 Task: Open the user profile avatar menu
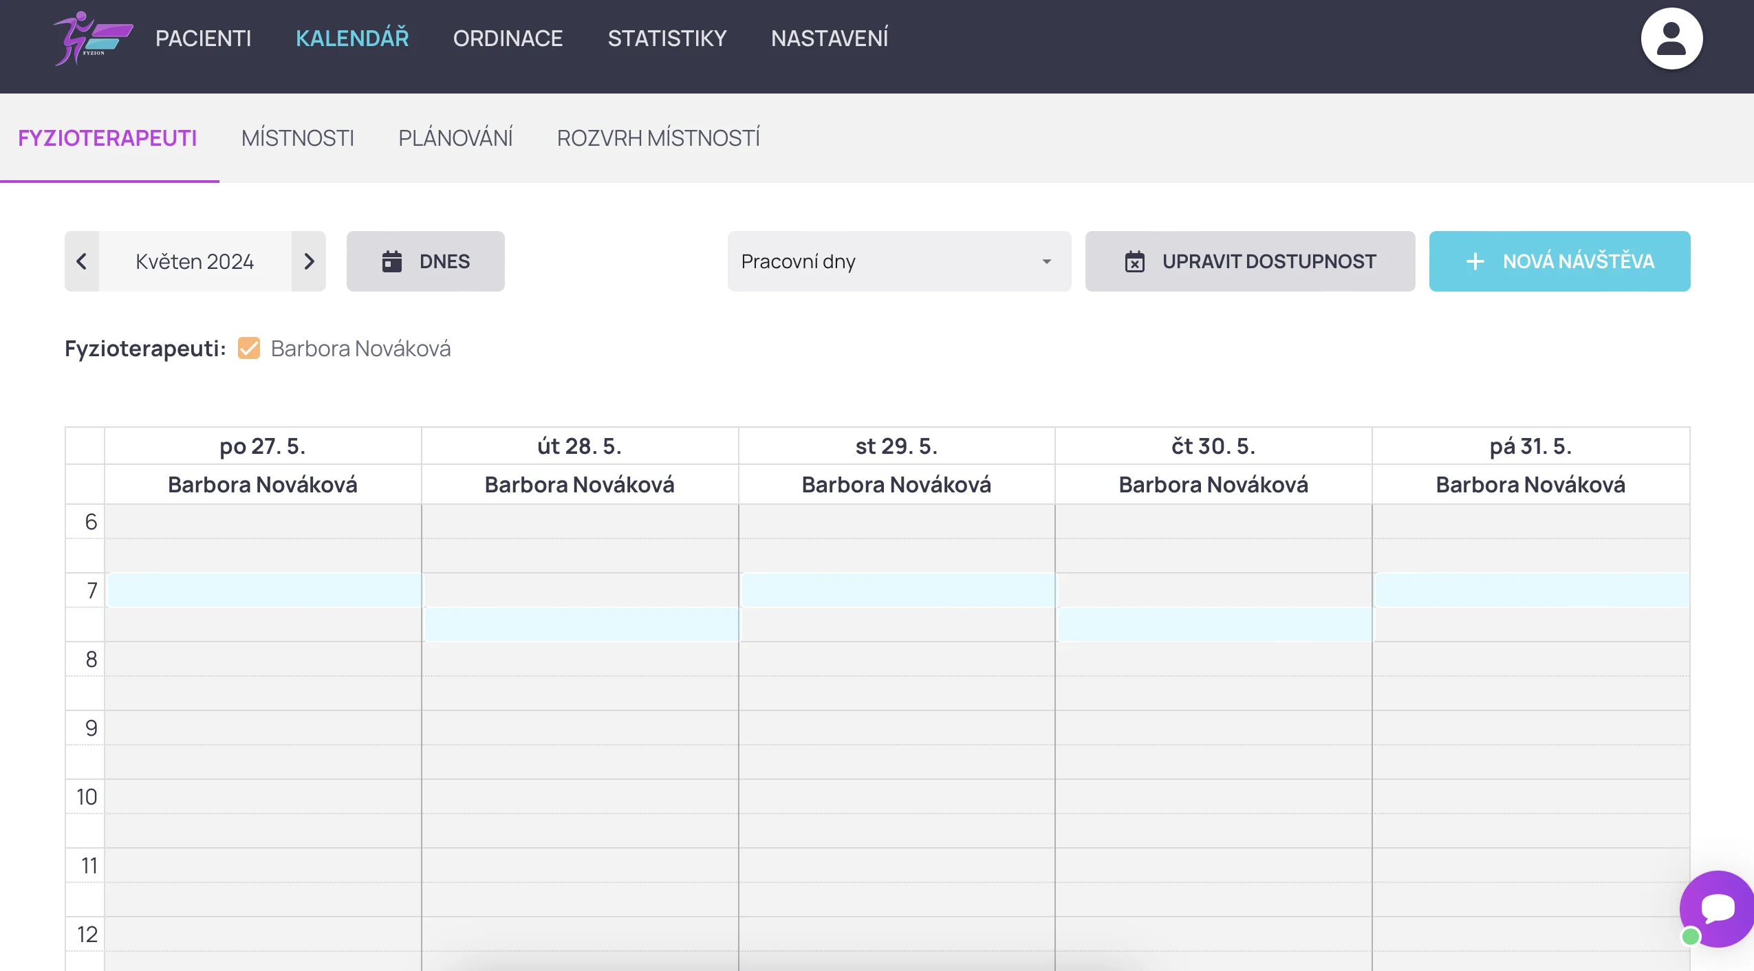coord(1671,39)
